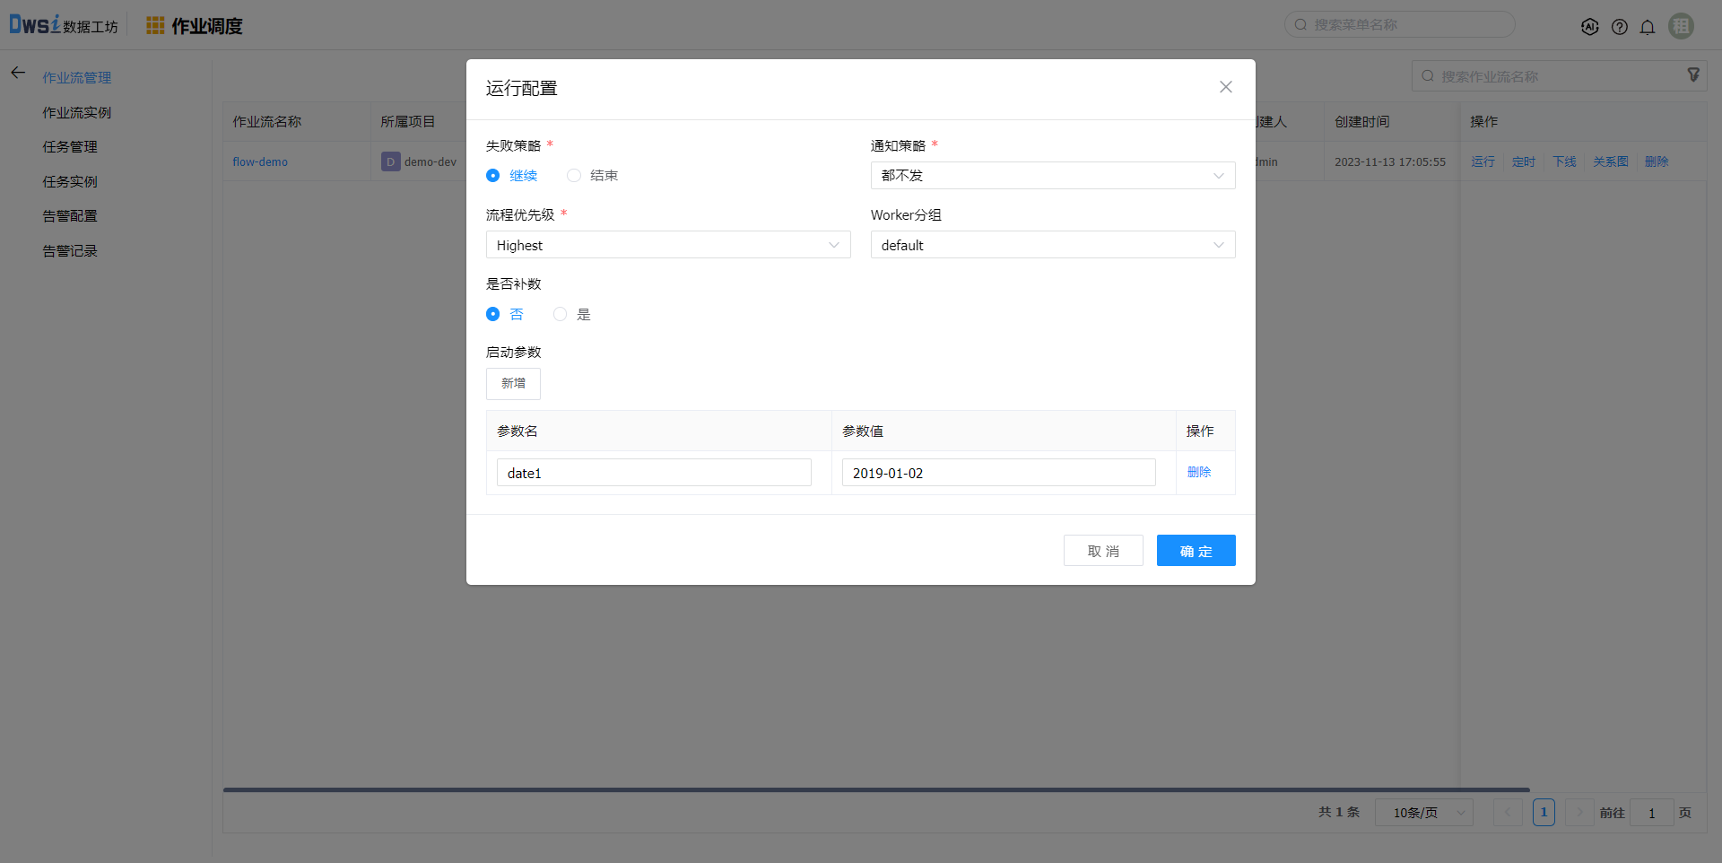Viewport: 1722px width, 863px height.
Task: Open the 流程优先级 Highest dropdown
Action: coord(667,245)
